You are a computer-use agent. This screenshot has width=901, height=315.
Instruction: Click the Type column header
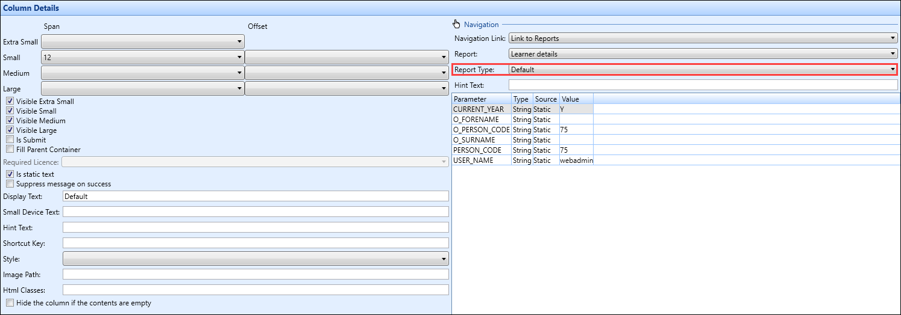[522, 99]
